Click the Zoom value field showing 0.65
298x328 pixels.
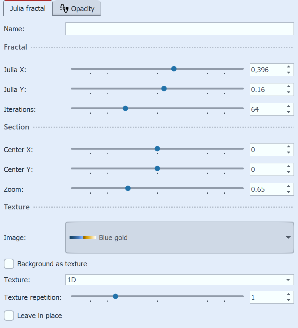click(x=268, y=189)
